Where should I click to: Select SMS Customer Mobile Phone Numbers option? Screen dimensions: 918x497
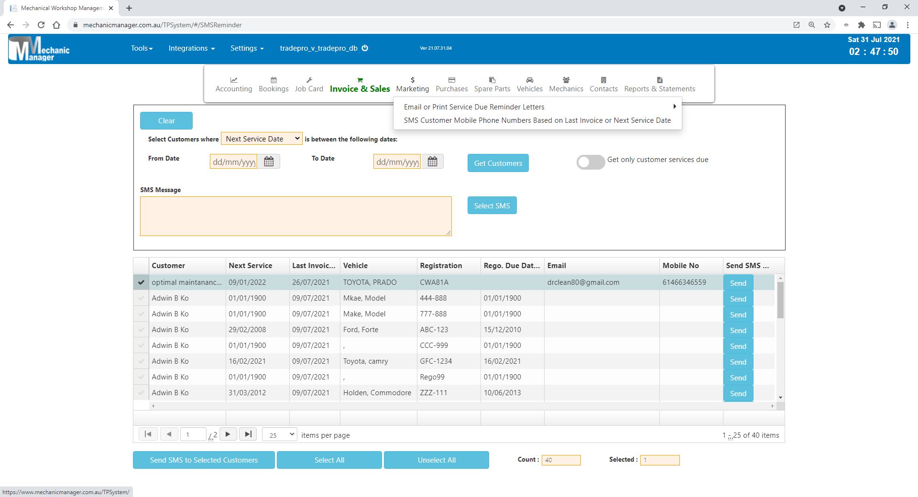537,120
